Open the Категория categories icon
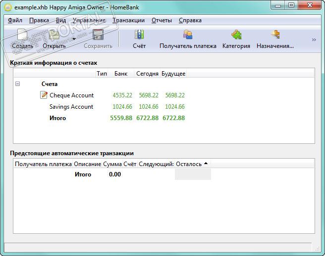The image size is (325, 256). click(236, 35)
